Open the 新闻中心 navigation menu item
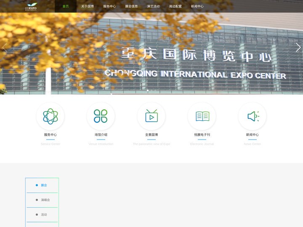The width and height of the screenshot is (303, 227). [x=197, y=6]
